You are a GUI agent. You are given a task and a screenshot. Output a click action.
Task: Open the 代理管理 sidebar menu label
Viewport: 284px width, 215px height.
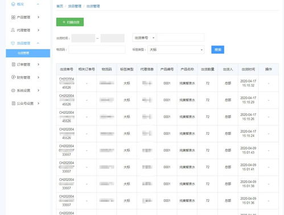pyautogui.click(x=23, y=30)
